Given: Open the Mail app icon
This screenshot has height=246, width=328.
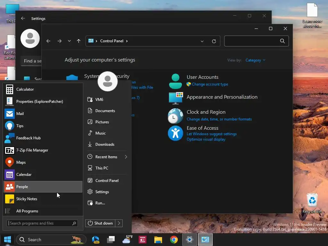Looking at the screenshot, I should pos(9,114).
